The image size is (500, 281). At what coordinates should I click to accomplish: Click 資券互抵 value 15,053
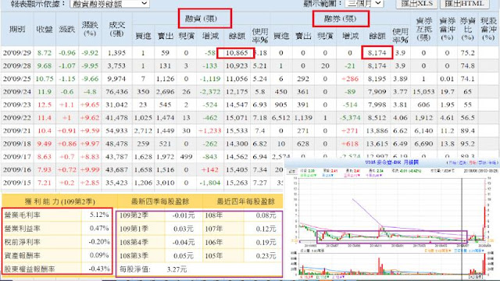423,92
